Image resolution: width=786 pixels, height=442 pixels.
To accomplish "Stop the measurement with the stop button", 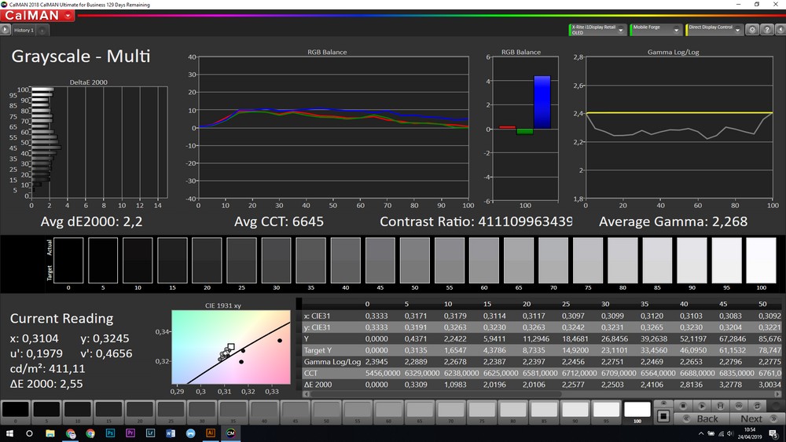I will pyautogui.click(x=683, y=405).
